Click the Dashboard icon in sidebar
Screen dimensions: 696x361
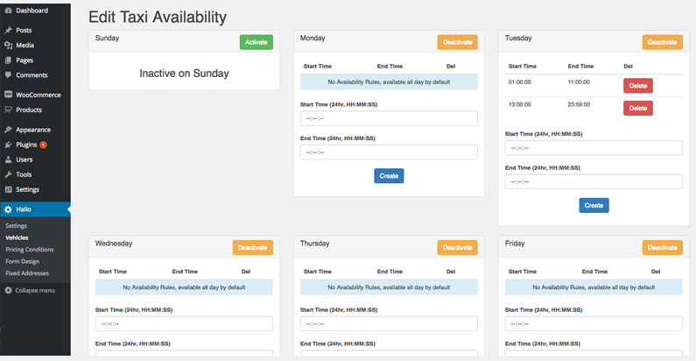click(8, 11)
